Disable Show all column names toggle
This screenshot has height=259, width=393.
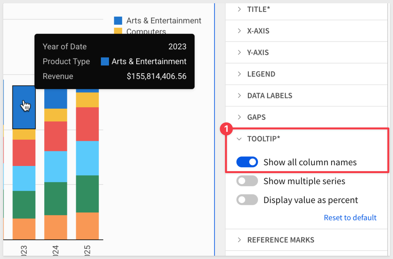click(247, 162)
